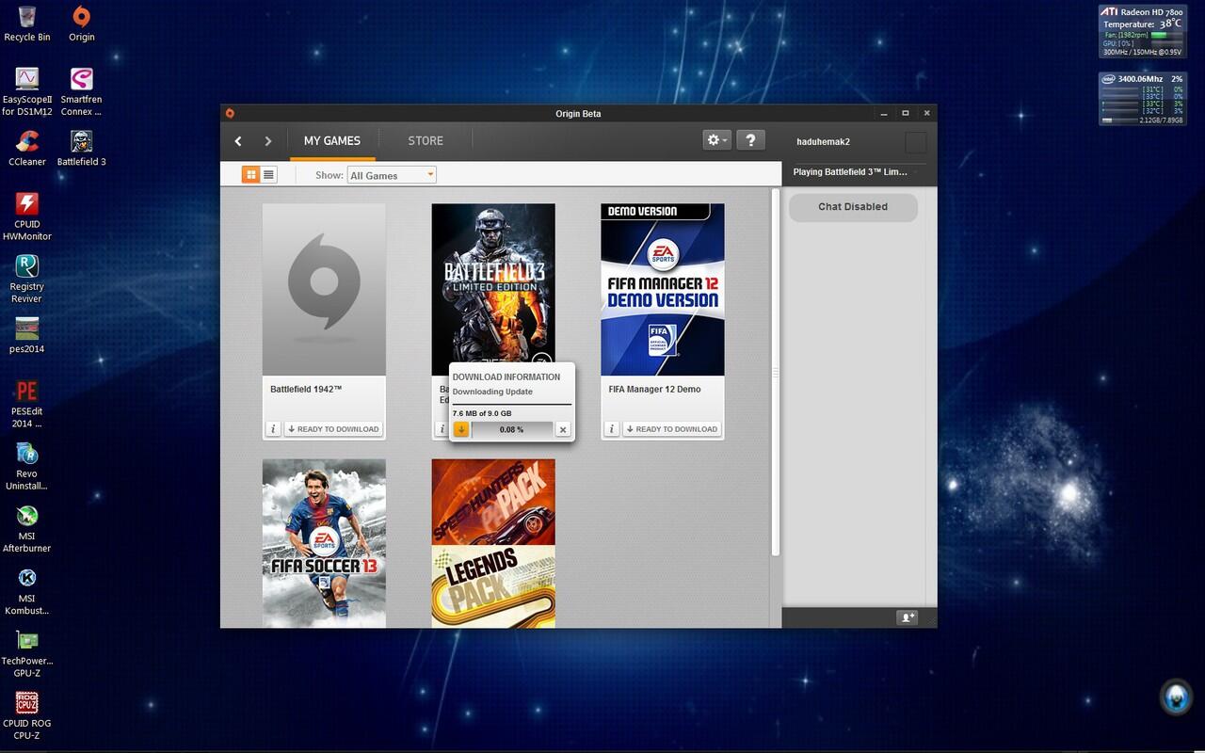Switch to the MY GAMES tab
This screenshot has width=1205, height=753.
332,140
